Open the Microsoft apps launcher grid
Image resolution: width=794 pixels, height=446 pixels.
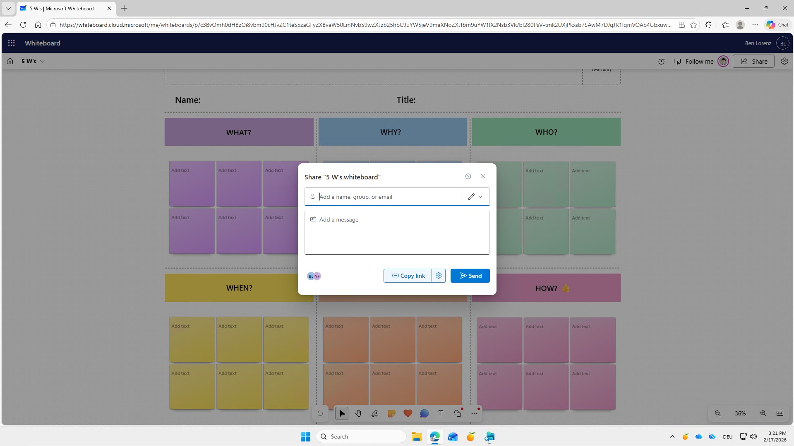12,43
